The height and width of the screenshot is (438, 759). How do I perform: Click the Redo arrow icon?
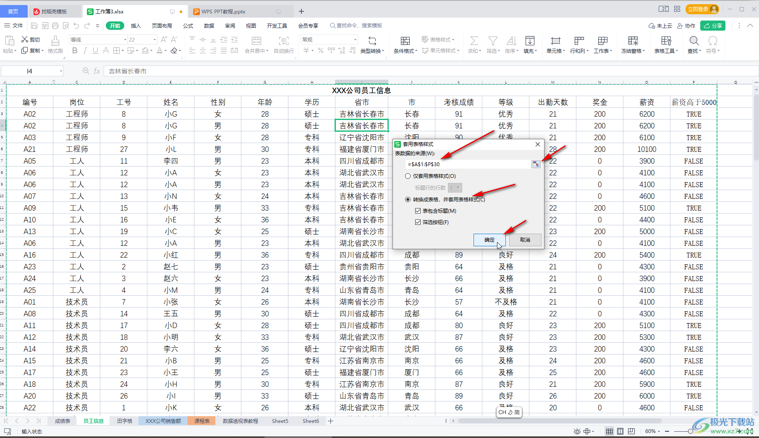coord(87,26)
